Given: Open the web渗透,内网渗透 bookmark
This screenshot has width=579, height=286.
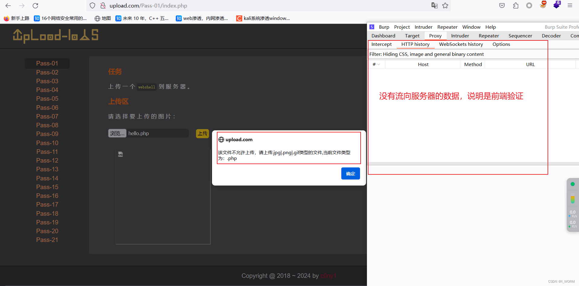Looking at the screenshot, I should point(202,18).
